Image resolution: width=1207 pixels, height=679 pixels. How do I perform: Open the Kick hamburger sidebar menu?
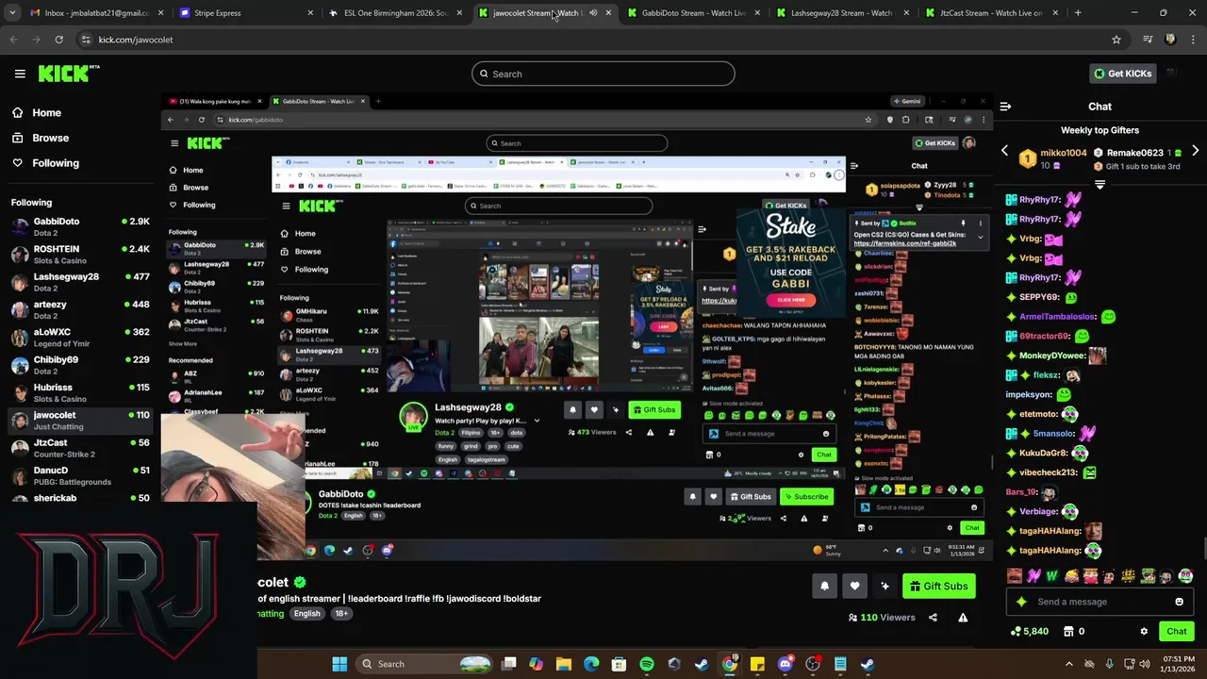(x=20, y=74)
